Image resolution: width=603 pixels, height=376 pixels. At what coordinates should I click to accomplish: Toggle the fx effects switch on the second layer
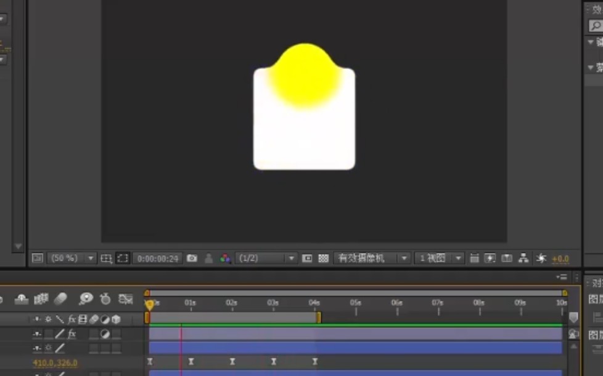point(73,334)
